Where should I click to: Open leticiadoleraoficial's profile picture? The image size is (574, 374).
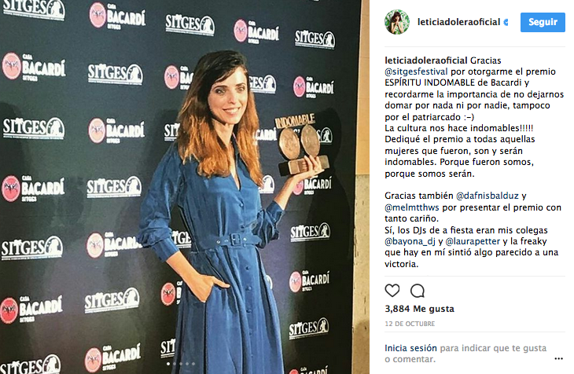point(397,22)
